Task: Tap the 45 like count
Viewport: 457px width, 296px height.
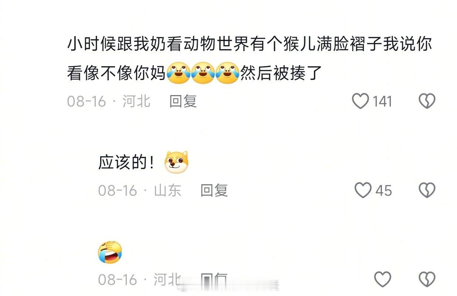Action: 384,190
